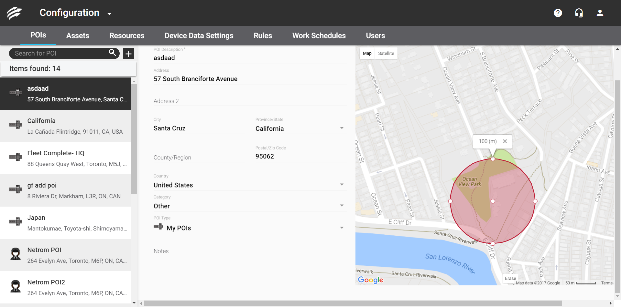Edit the Postal/Zip Code field
The image size is (621, 307).
coord(301,156)
